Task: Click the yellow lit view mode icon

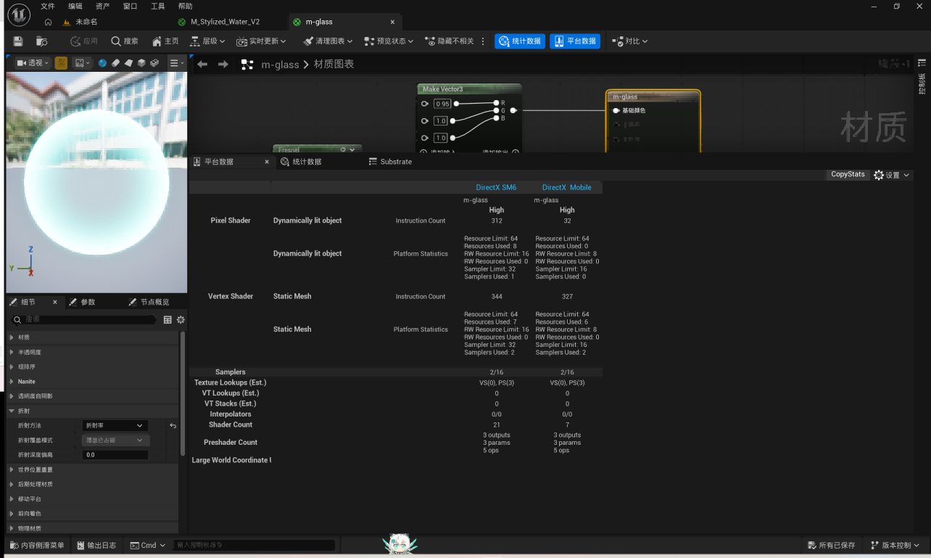Action: (x=62, y=63)
